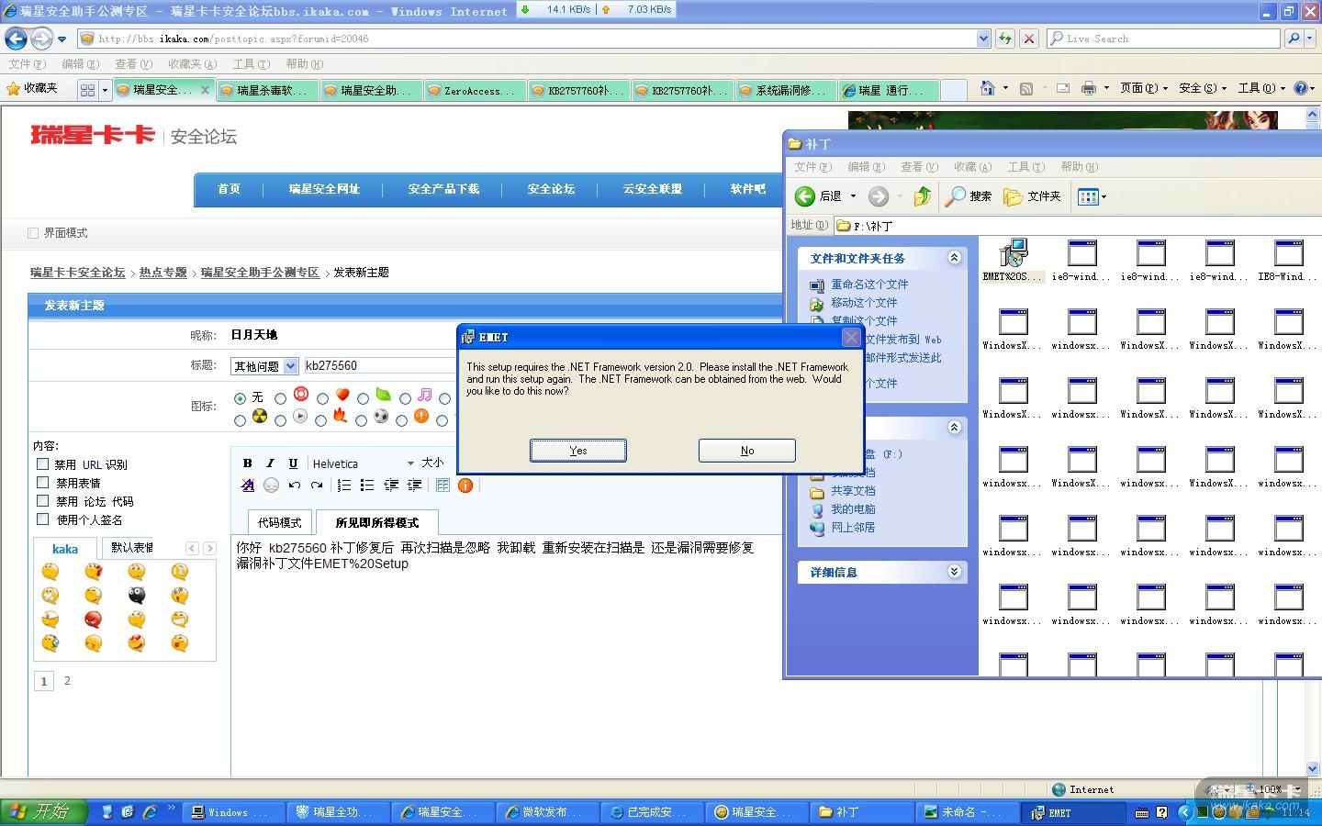1322x826 pixels.
Task: Click the 安全产品下载 navigation link
Action: click(x=443, y=189)
